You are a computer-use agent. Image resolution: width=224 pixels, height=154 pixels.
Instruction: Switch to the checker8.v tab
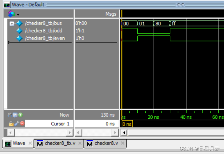(105, 143)
